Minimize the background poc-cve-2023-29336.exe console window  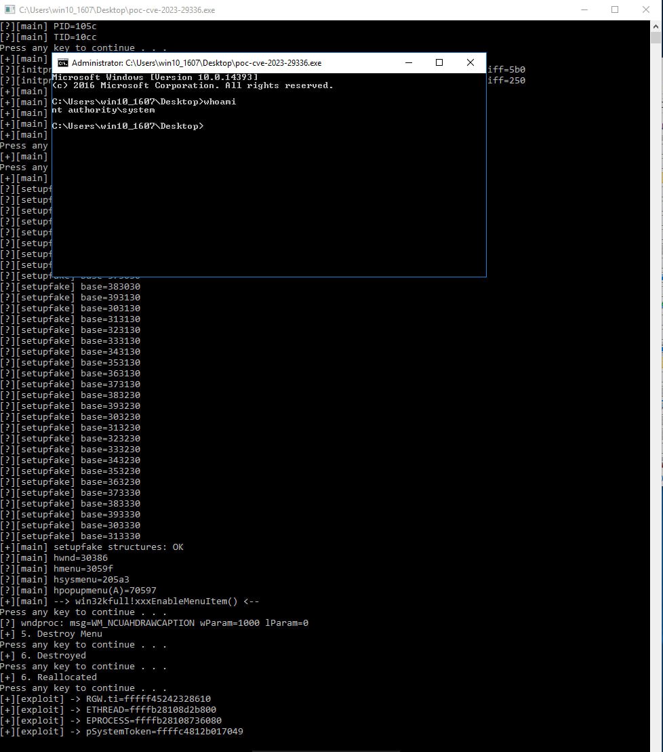click(x=584, y=9)
